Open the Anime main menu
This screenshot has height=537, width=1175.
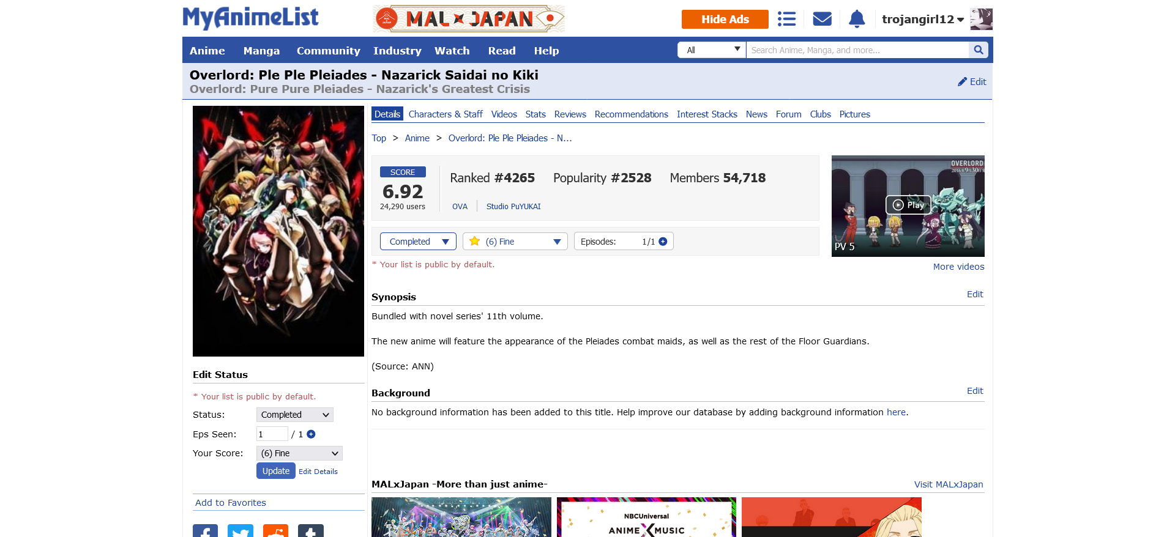207,51
